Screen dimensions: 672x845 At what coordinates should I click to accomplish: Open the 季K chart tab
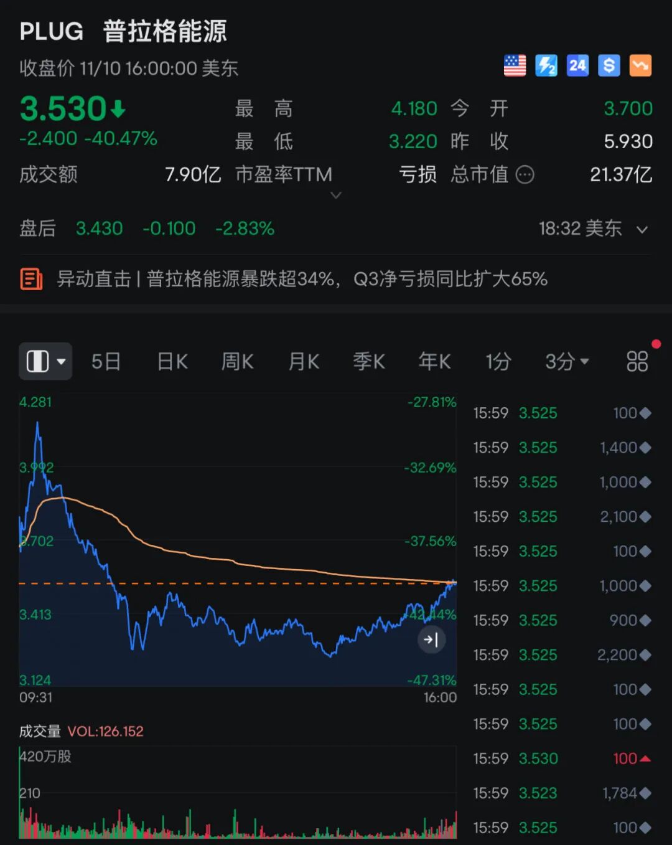[x=369, y=361]
